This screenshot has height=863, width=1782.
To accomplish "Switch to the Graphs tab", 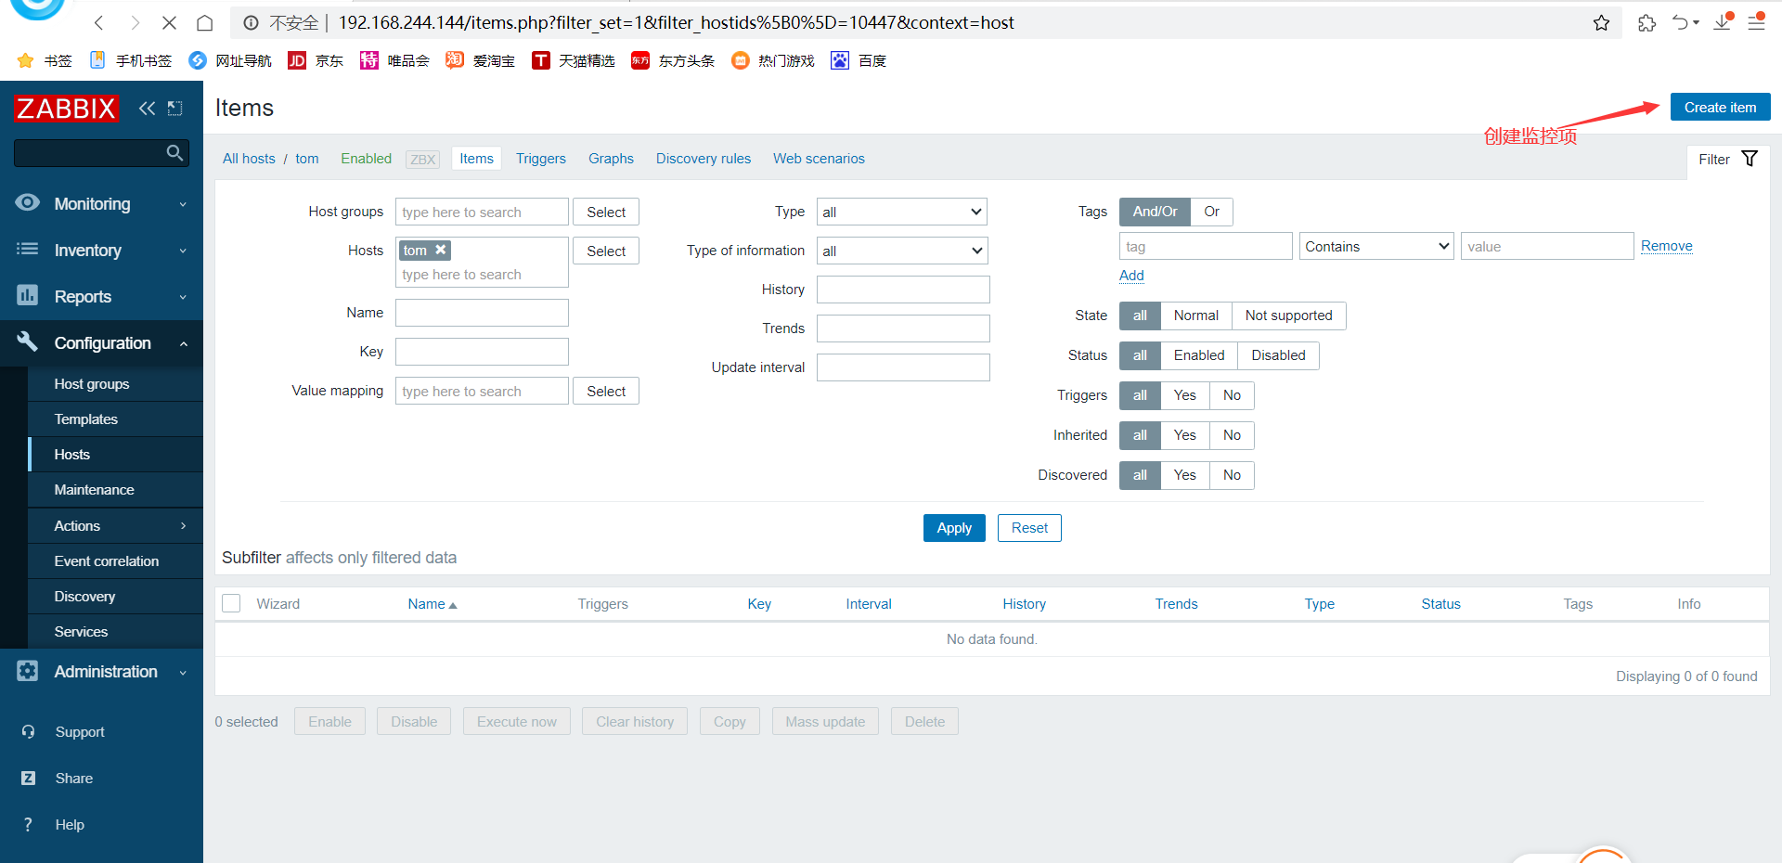I will pos(611,159).
